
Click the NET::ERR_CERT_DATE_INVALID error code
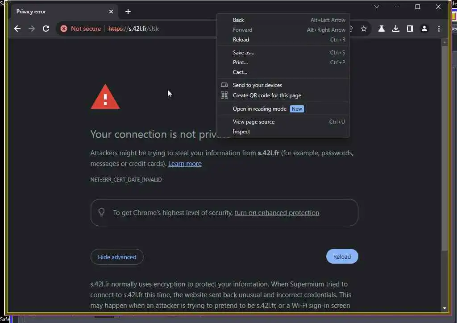pos(126,180)
